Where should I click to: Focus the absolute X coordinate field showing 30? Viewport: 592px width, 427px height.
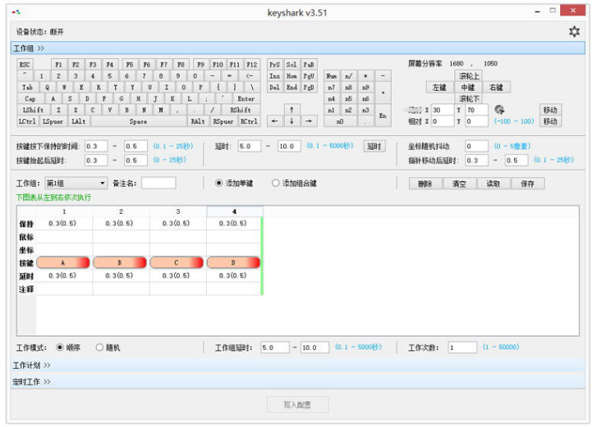point(443,110)
